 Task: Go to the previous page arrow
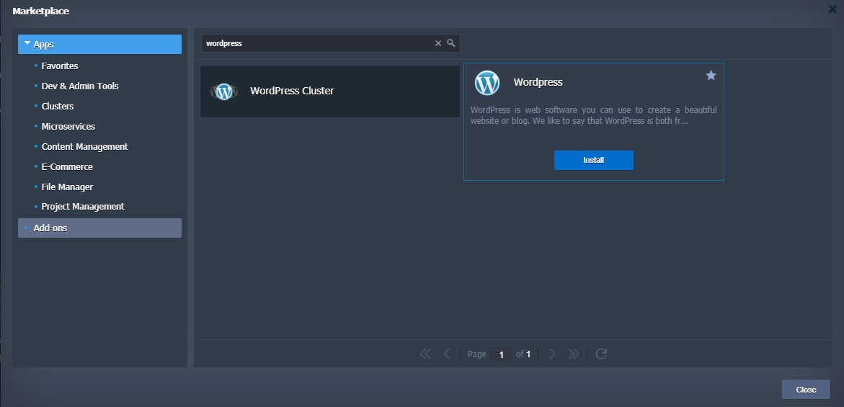(447, 354)
